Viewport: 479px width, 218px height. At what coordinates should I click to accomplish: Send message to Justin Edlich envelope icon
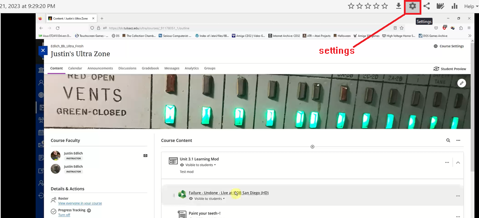click(145, 156)
